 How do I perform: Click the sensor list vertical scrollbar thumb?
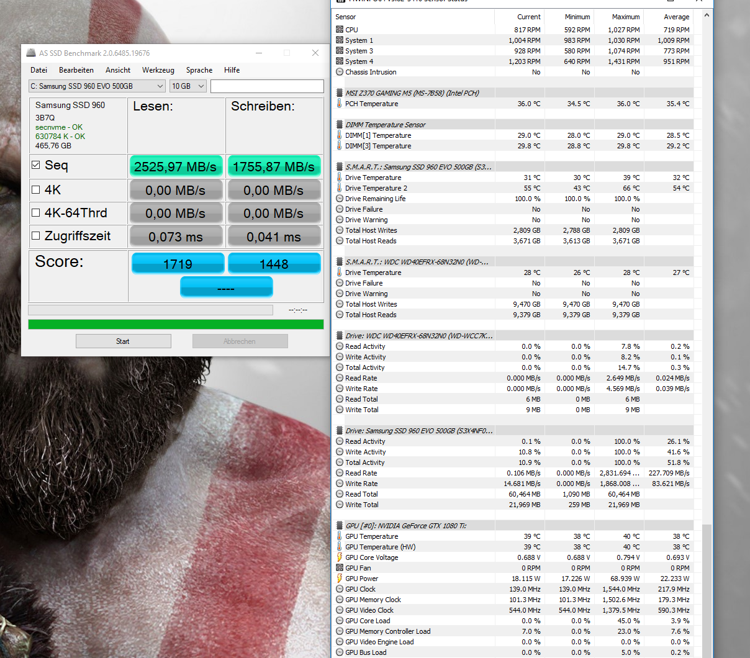click(x=707, y=590)
